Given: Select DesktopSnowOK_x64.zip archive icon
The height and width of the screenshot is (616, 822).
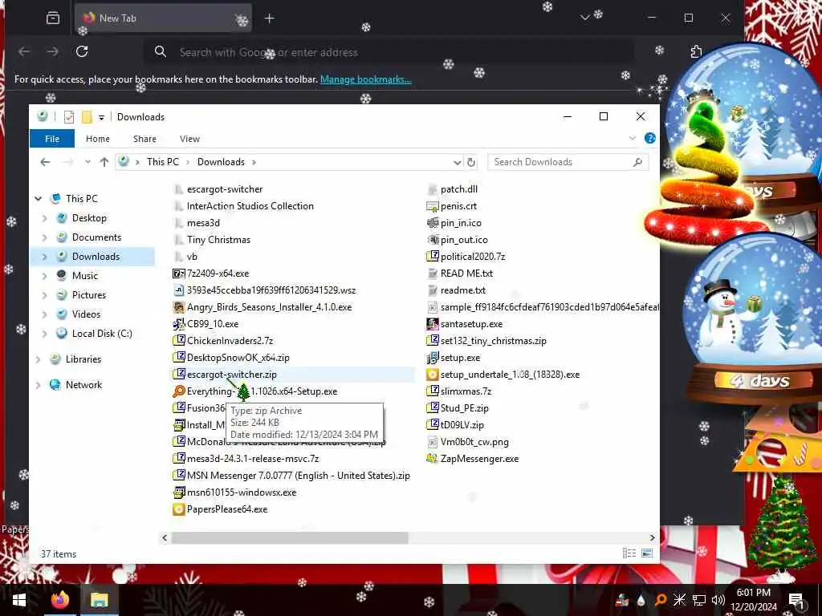Looking at the screenshot, I should (x=179, y=357).
